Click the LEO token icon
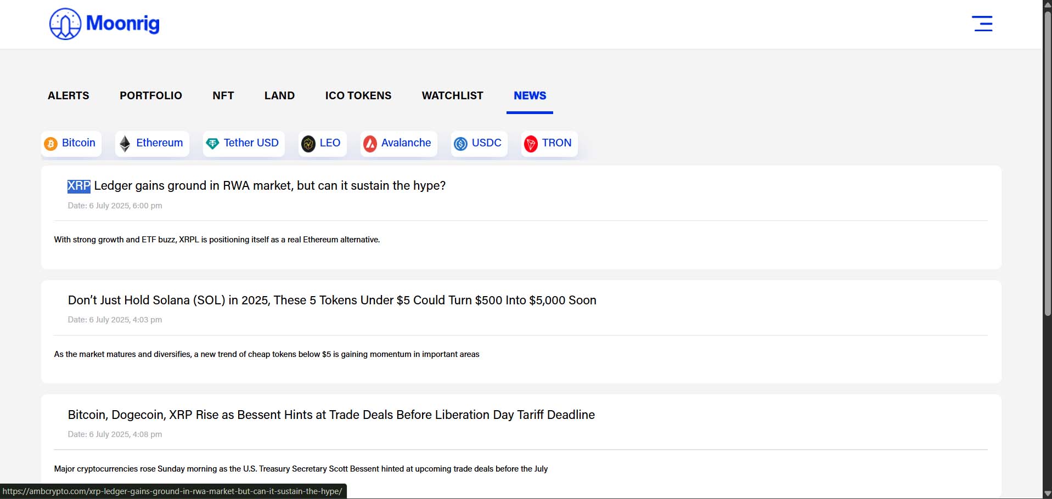Viewport: 1052px width, 499px height. pos(308,144)
